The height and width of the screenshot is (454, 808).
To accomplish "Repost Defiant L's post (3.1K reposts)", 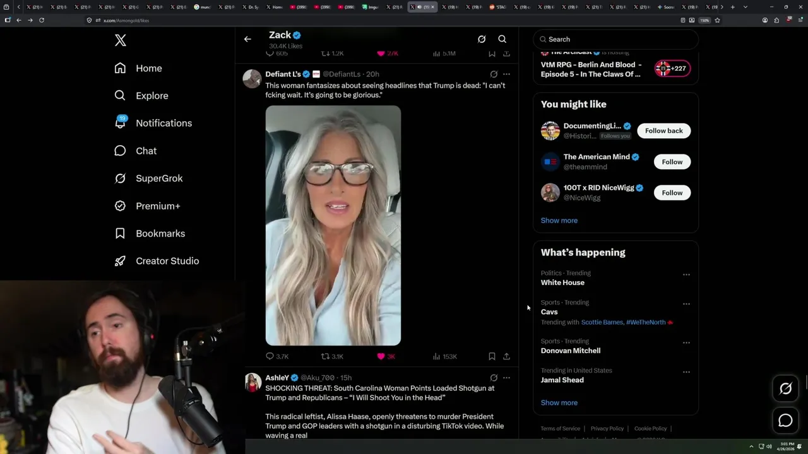I will click(332, 356).
